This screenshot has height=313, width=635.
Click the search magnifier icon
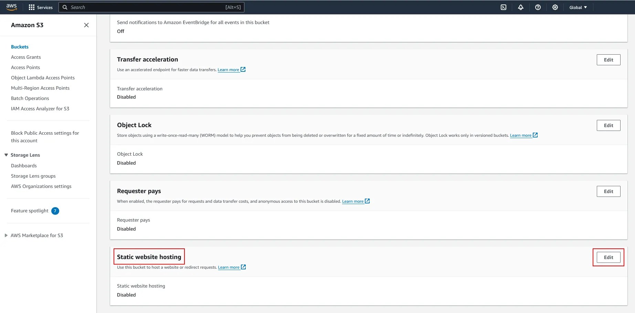(65, 7)
